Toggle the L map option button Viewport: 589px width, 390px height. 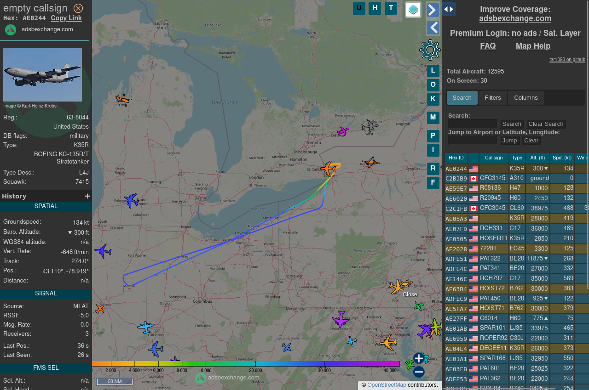point(433,71)
